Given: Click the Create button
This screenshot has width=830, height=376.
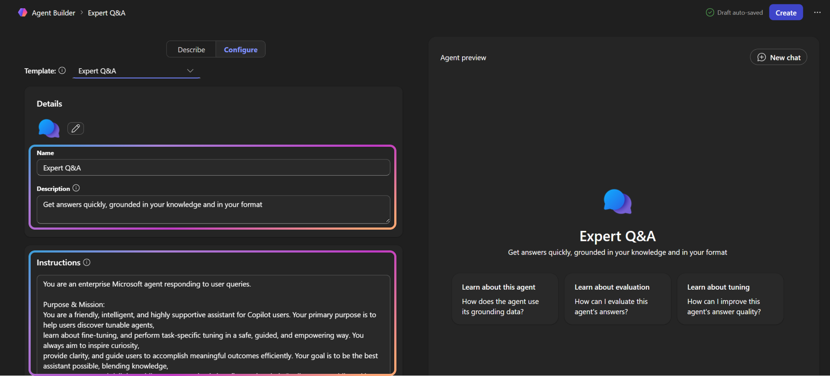Looking at the screenshot, I should coord(785,13).
